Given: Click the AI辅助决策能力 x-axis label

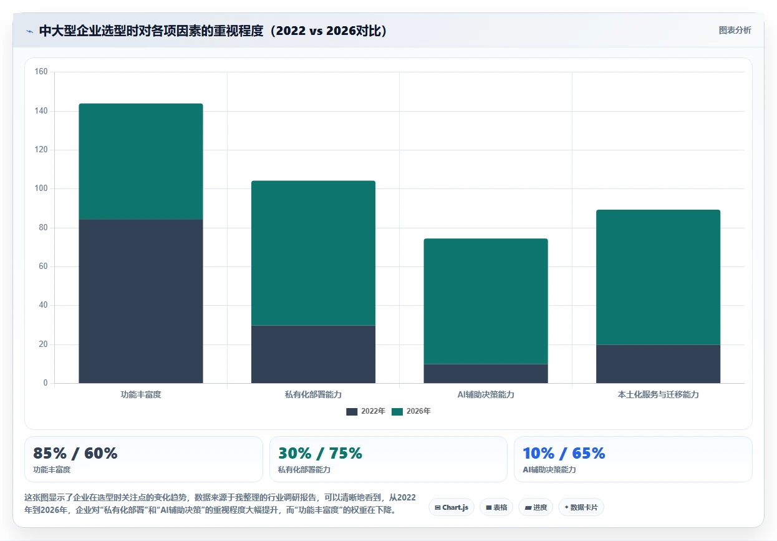Looking at the screenshot, I should pos(486,394).
